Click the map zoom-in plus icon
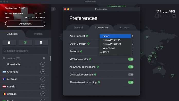Image resolution: width=179 pixels, height=101 pixels. pos(174,16)
